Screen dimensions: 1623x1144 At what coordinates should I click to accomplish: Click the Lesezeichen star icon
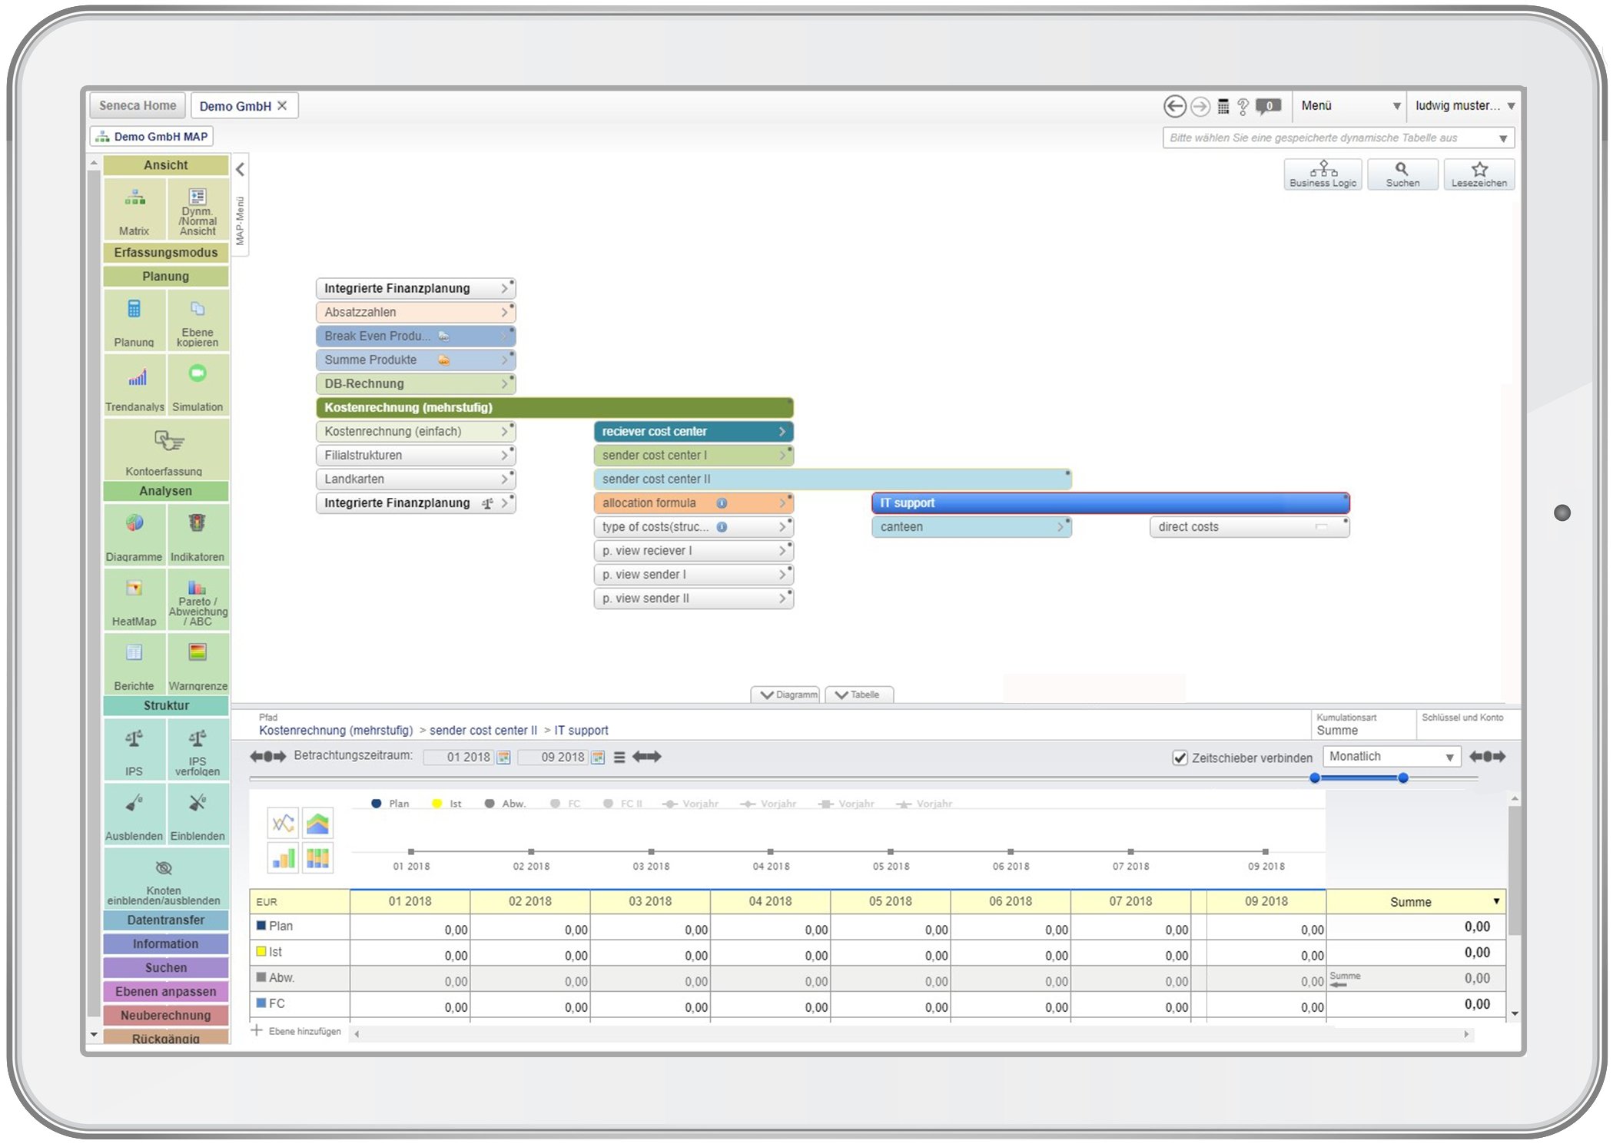point(1479,169)
